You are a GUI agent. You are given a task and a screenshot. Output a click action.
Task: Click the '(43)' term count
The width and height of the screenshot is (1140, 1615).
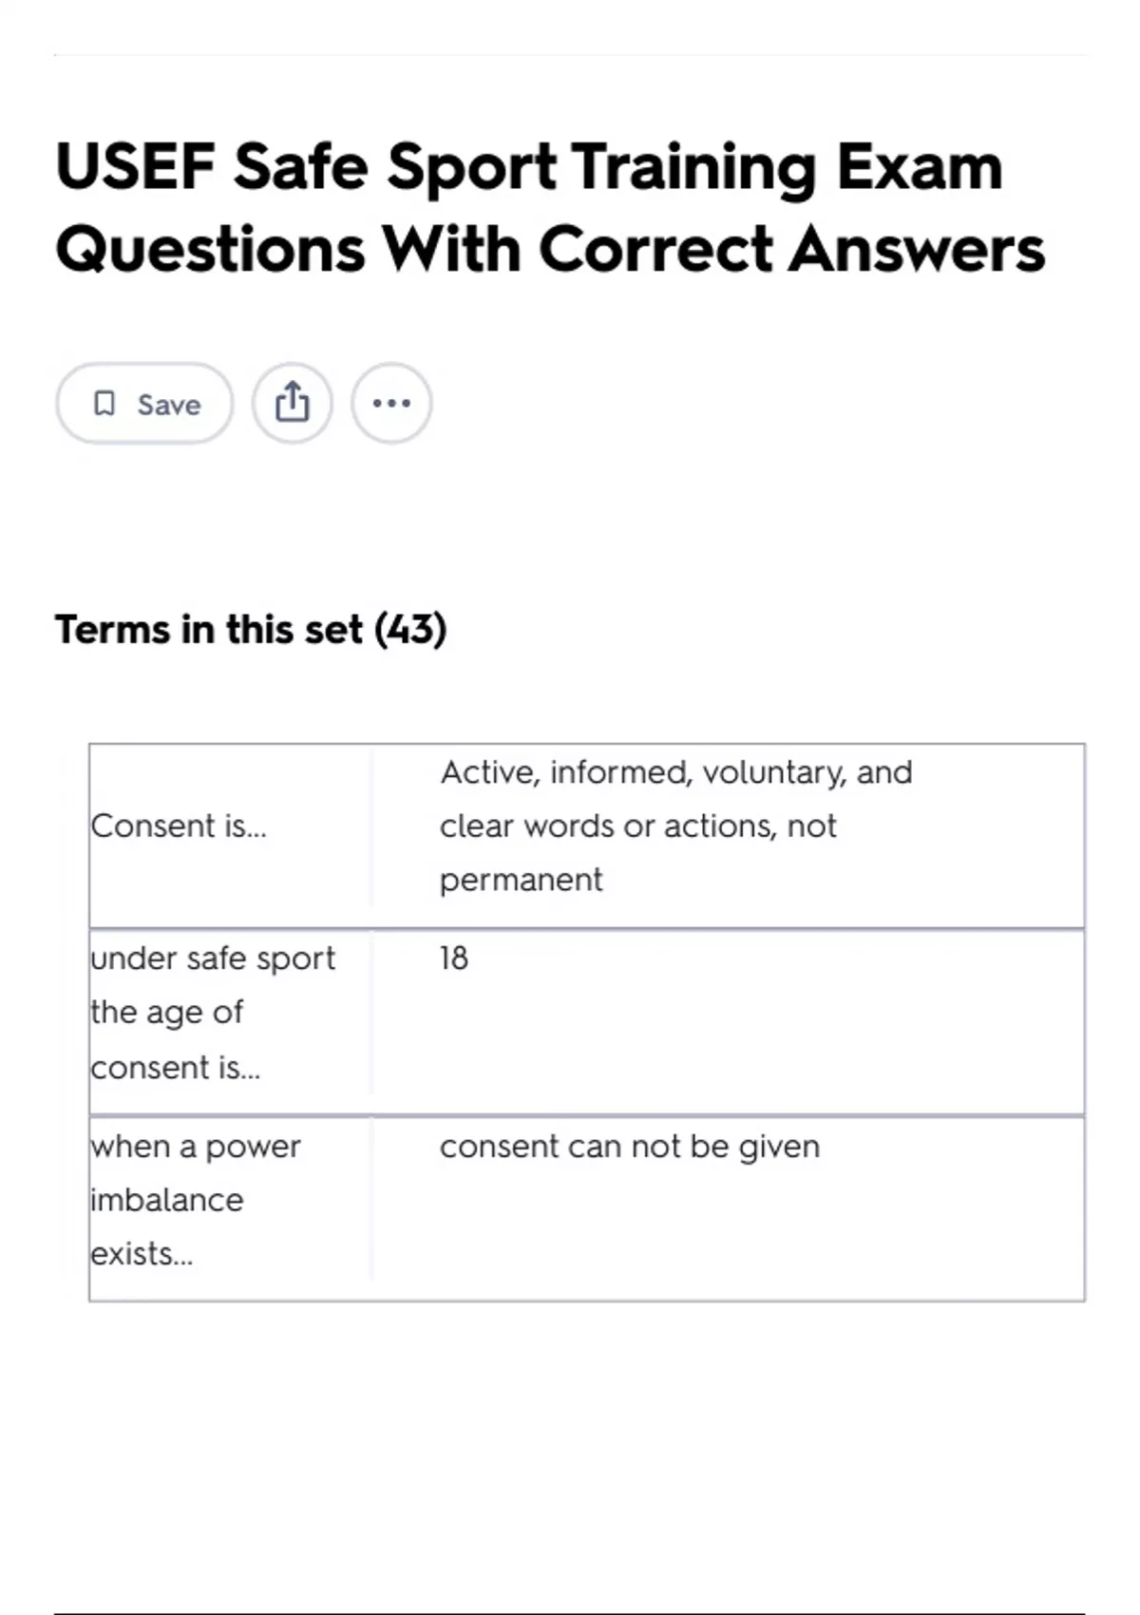pos(410,630)
